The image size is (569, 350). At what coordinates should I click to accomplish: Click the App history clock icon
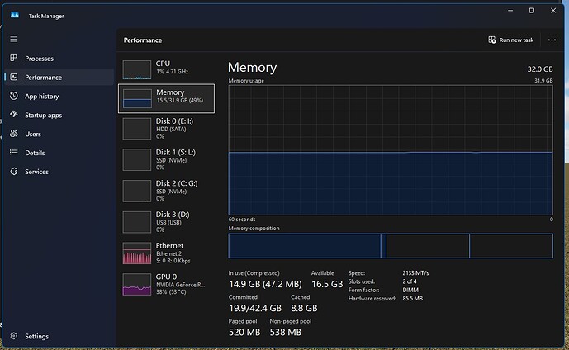(14, 96)
